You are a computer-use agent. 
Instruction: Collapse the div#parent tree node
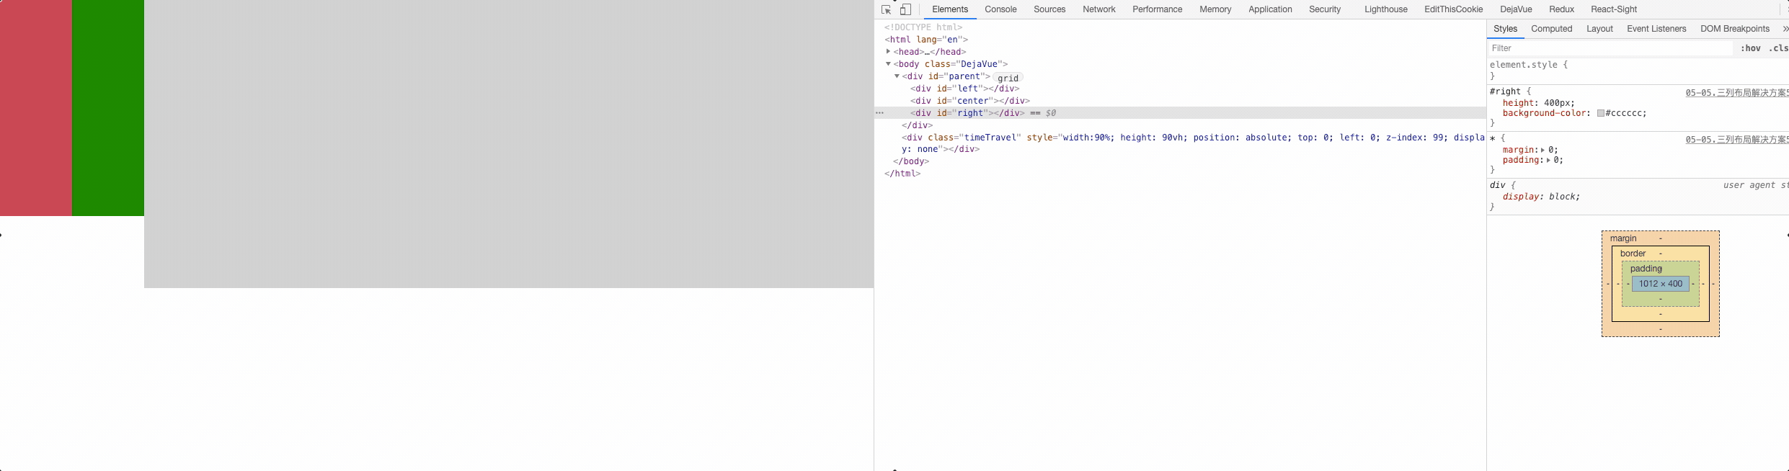[x=897, y=76]
